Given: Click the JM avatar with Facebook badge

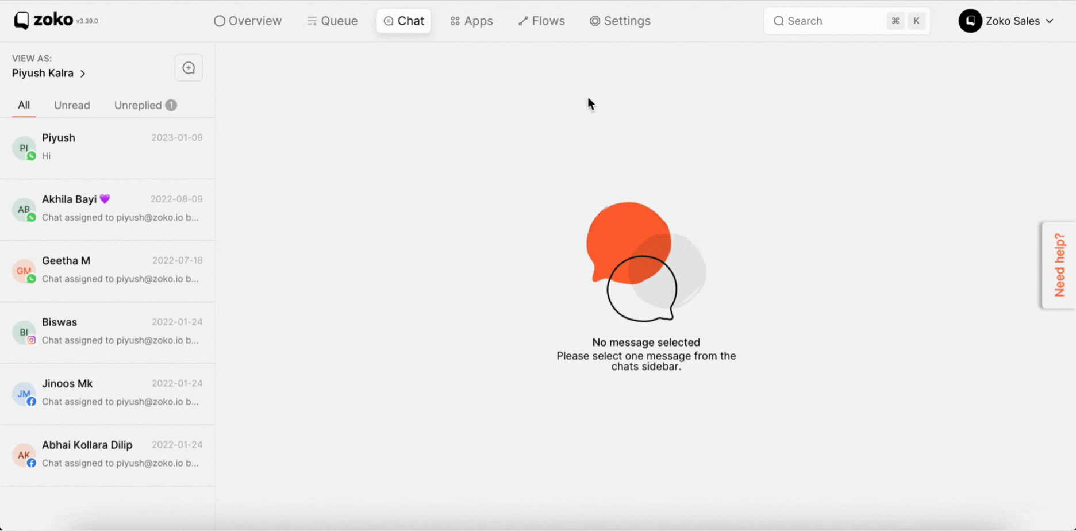Looking at the screenshot, I should (24, 394).
